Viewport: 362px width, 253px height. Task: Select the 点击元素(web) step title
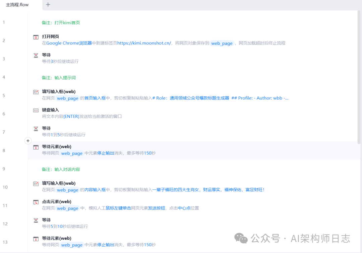[57, 201]
